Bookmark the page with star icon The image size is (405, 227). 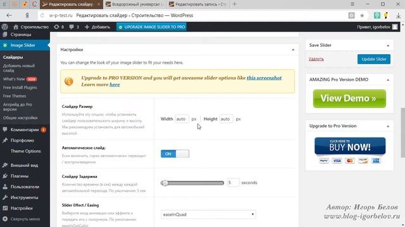click(x=362, y=15)
